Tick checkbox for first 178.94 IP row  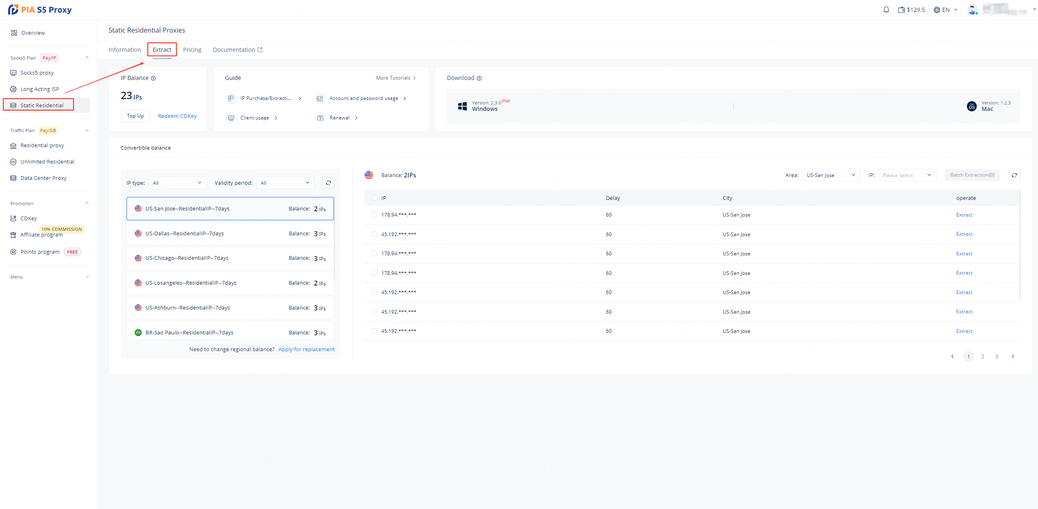click(374, 215)
